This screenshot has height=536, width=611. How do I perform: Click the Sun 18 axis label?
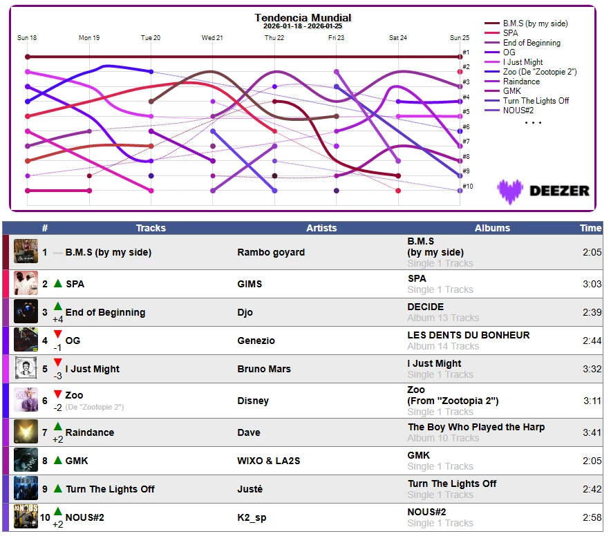tap(27, 38)
